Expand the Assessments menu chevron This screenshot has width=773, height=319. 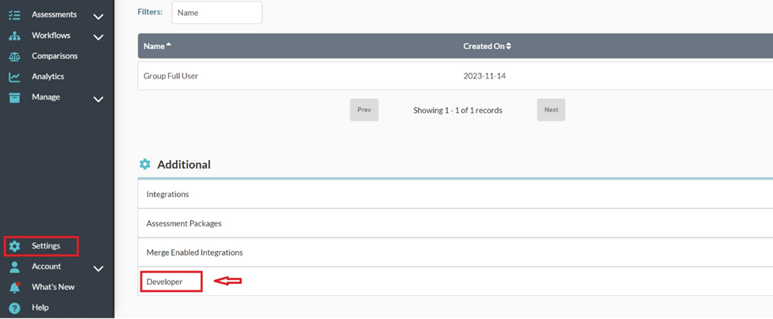(x=98, y=16)
